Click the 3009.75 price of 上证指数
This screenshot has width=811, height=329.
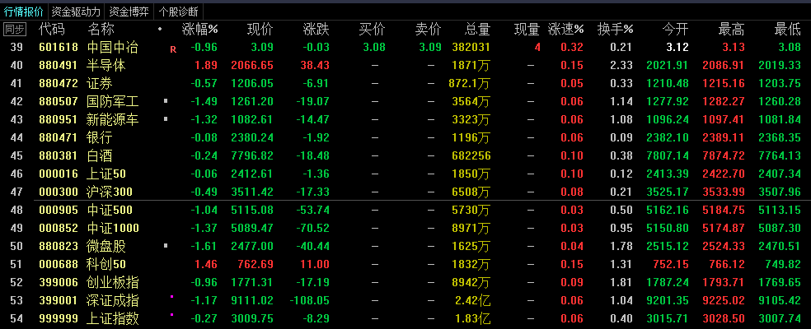click(x=252, y=318)
